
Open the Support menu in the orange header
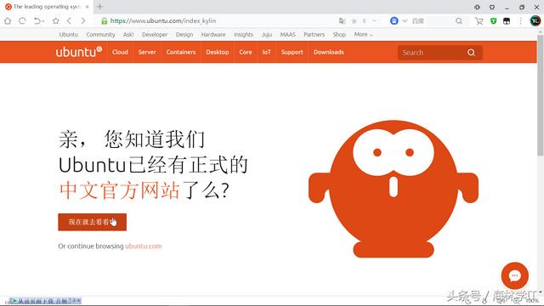[292, 52]
